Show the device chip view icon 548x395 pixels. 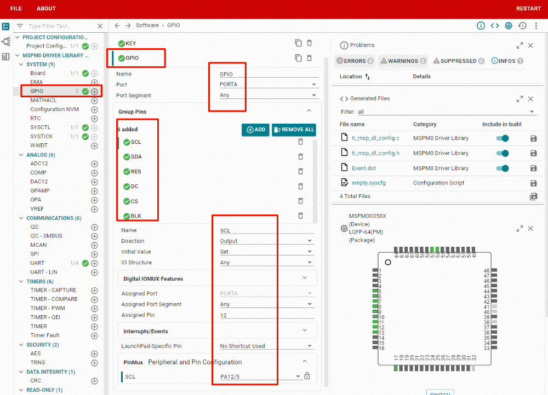(x=509, y=26)
